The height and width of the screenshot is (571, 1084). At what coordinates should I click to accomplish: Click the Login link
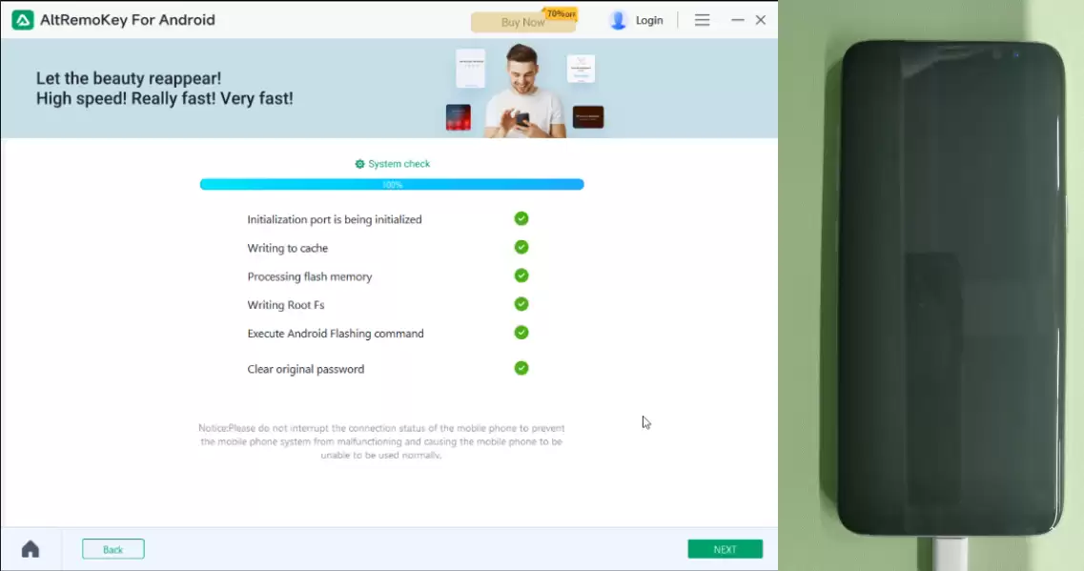click(649, 20)
